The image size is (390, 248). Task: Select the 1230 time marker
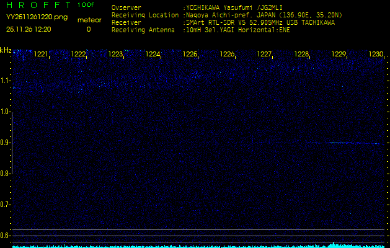click(376, 55)
